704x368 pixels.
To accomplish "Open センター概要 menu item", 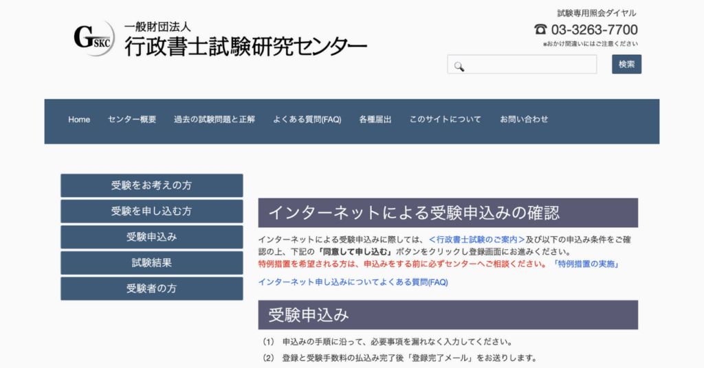I will (132, 119).
